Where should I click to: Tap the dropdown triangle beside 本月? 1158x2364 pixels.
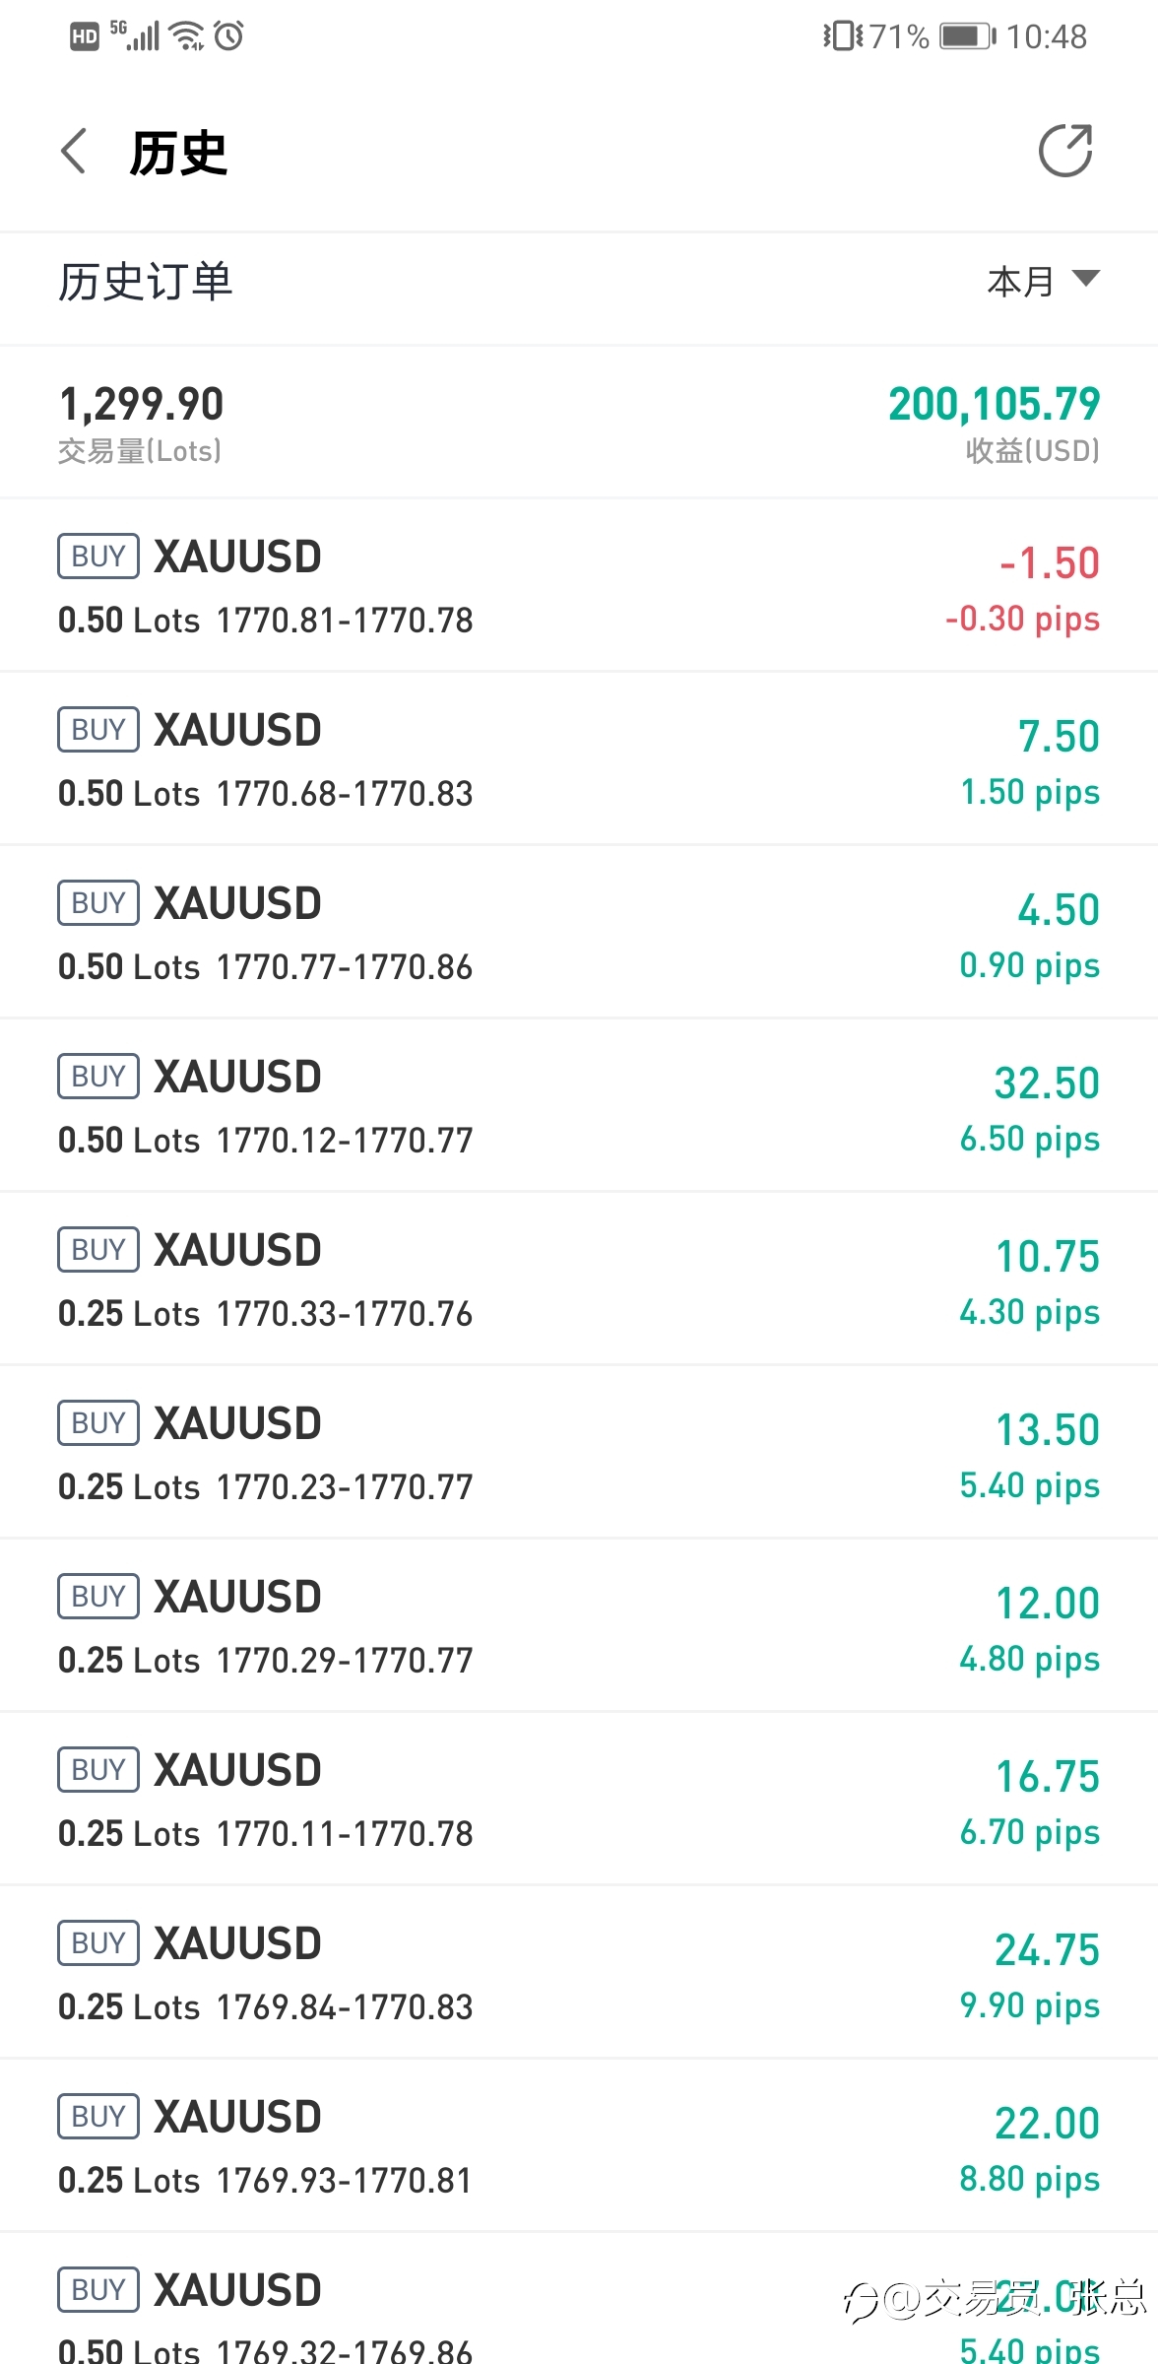pyautogui.click(x=1085, y=279)
